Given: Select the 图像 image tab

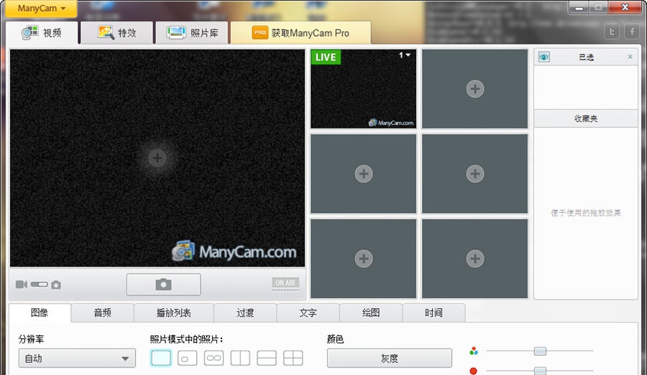Looking at the screenshot, I should 40,312.
